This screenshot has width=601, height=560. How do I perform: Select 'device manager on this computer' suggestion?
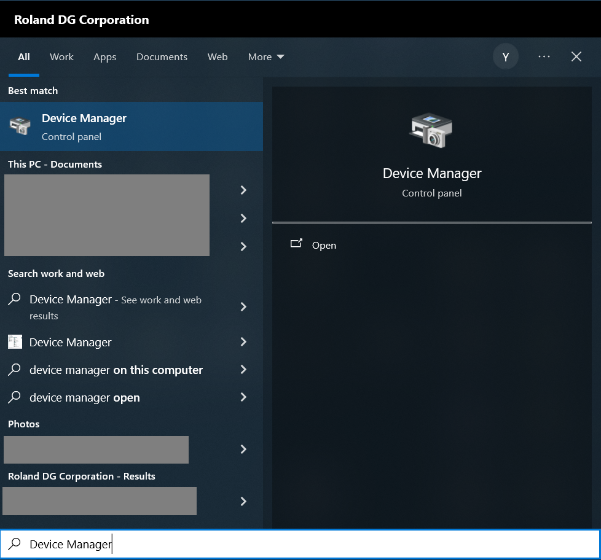coord(116,370)
